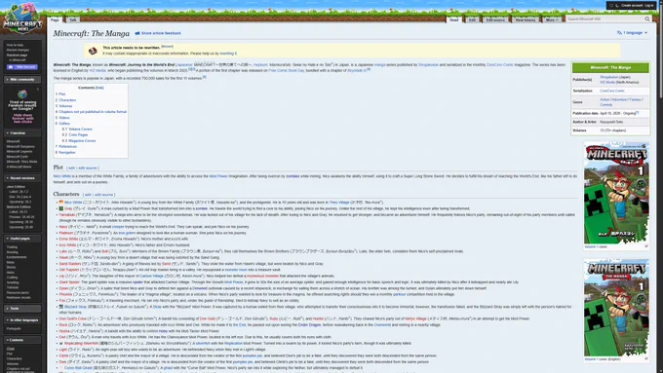Click the globe icon in sidebar ad
The image size is (663, 373).
(22, 93)
